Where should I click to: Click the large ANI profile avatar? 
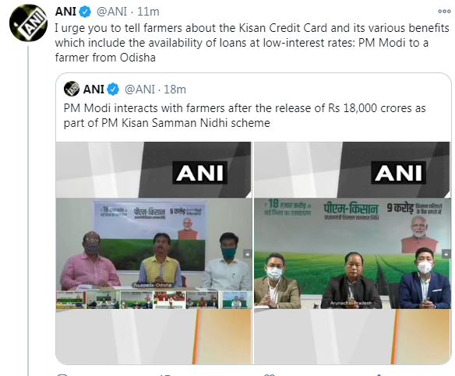click(x=28, y=23)
